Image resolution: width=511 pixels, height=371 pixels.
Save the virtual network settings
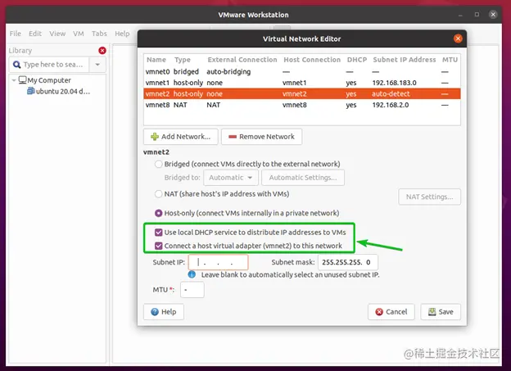point(441,312)
